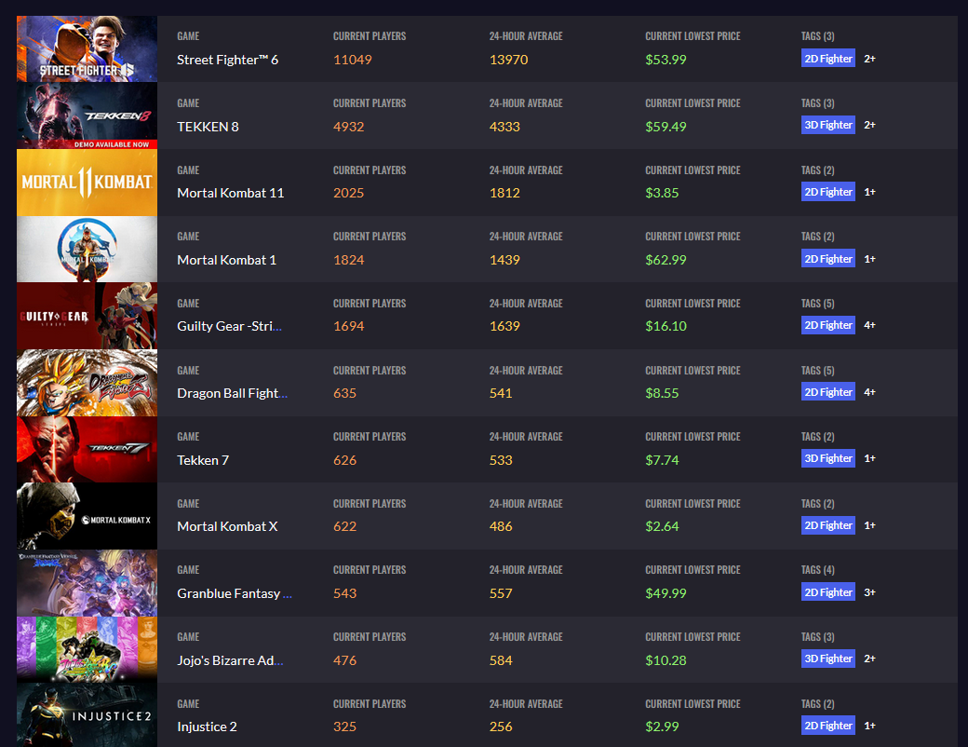Viewport: 968px width, 747px height.
Task: Open the Dragon Ball FighterZ cover thumbnail
Action: coord(87,383)
